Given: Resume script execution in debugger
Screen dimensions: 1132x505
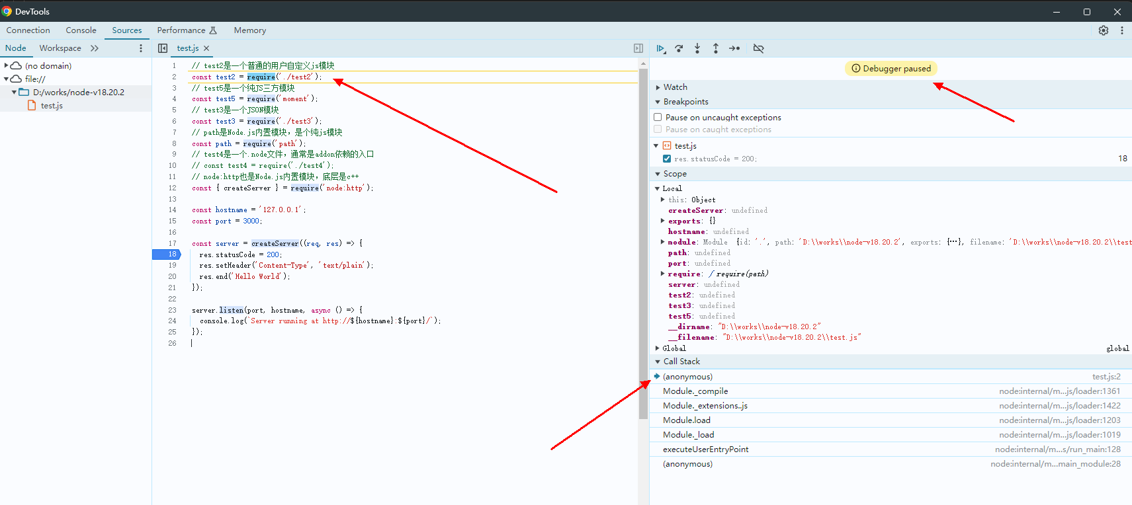Looking at the screenshot, I should [660, 48].
